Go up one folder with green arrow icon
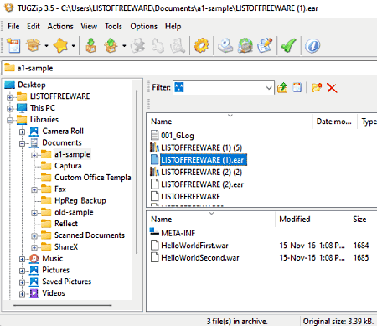Viewport: 377px width, 326px height. click(282, 88)
